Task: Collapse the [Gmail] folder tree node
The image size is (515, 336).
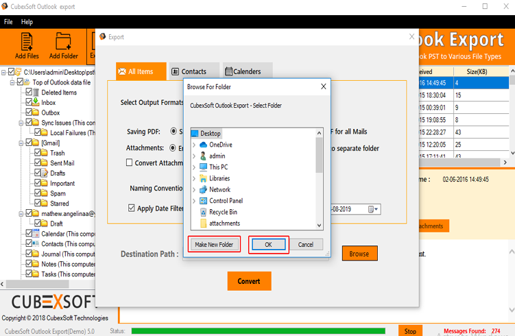Action: click(x=19, y=143)
